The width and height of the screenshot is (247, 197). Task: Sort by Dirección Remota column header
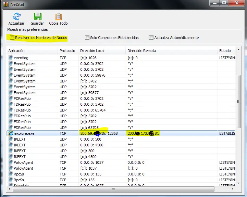point(171,51)
